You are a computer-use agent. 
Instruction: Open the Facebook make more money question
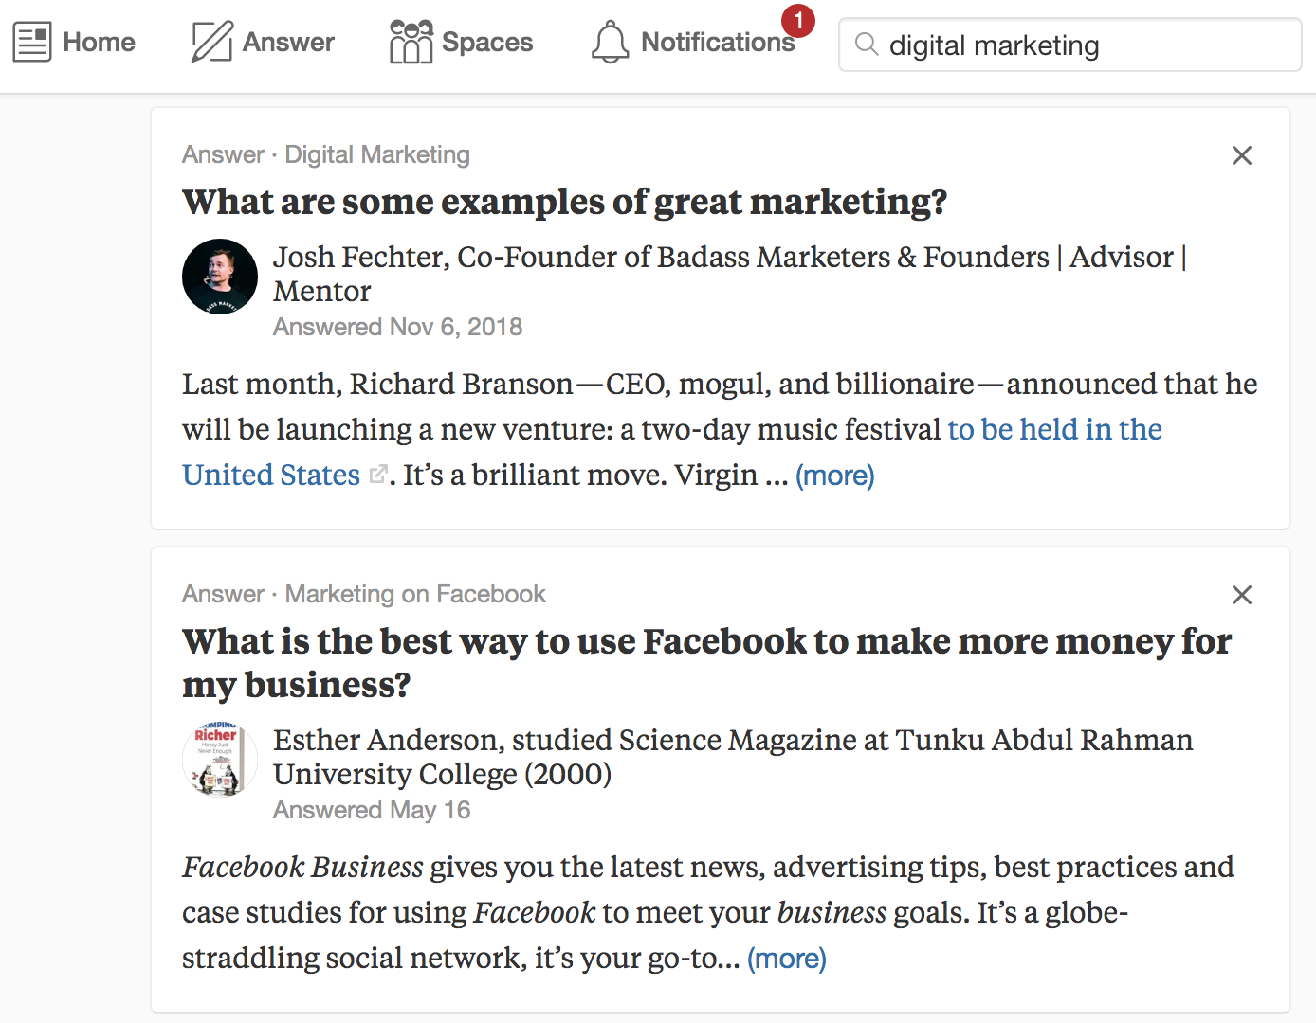tap(705, 642)
